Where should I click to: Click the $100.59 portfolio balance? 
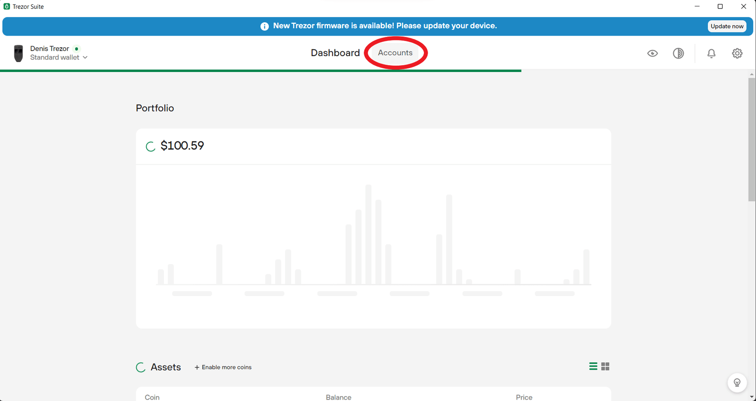(182, 145)
